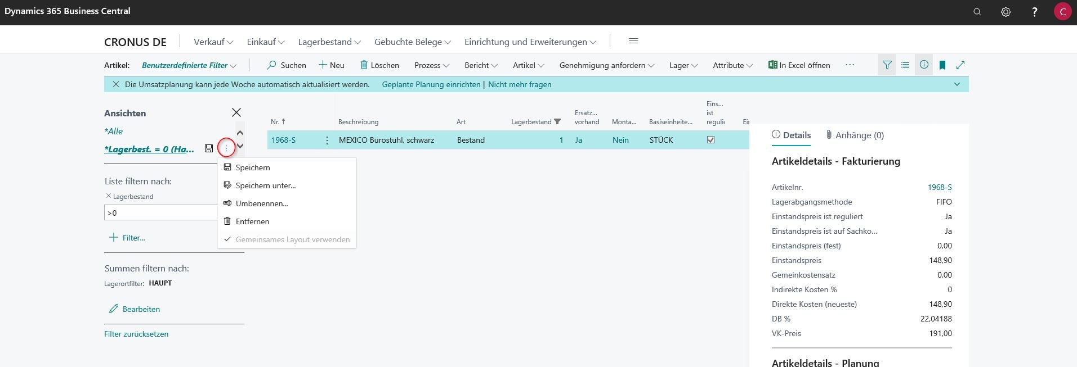
Task: Expand the Lagerbestand navigation menu
Action: coord(329,42)
